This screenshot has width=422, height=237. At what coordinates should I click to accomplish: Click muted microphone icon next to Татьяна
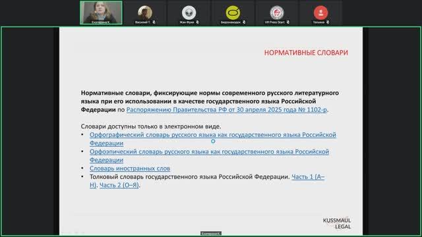click(328, 22)
